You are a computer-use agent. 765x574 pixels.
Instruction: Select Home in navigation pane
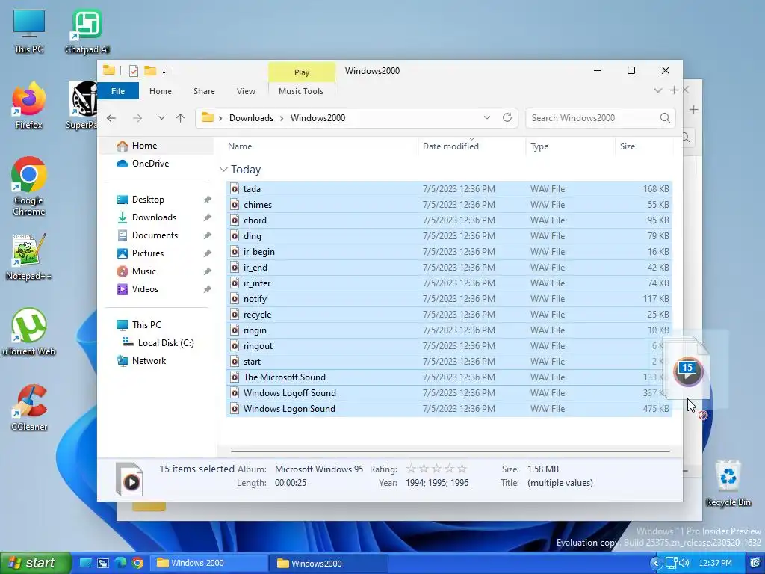[x=156, y=146]
